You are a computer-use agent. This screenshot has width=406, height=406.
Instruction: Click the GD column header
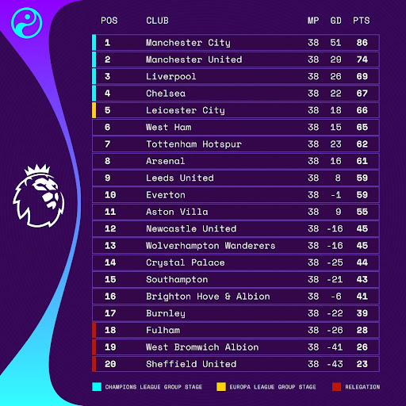[x=335, y=21]
